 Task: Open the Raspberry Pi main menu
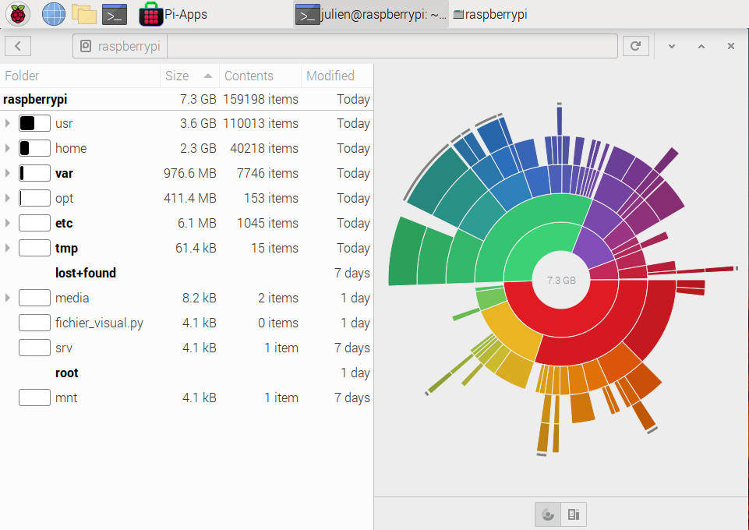18,14
